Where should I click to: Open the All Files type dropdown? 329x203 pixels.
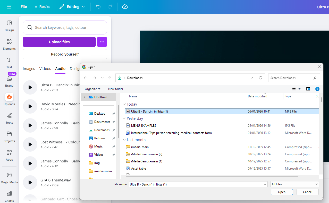[x=294, y=184]
